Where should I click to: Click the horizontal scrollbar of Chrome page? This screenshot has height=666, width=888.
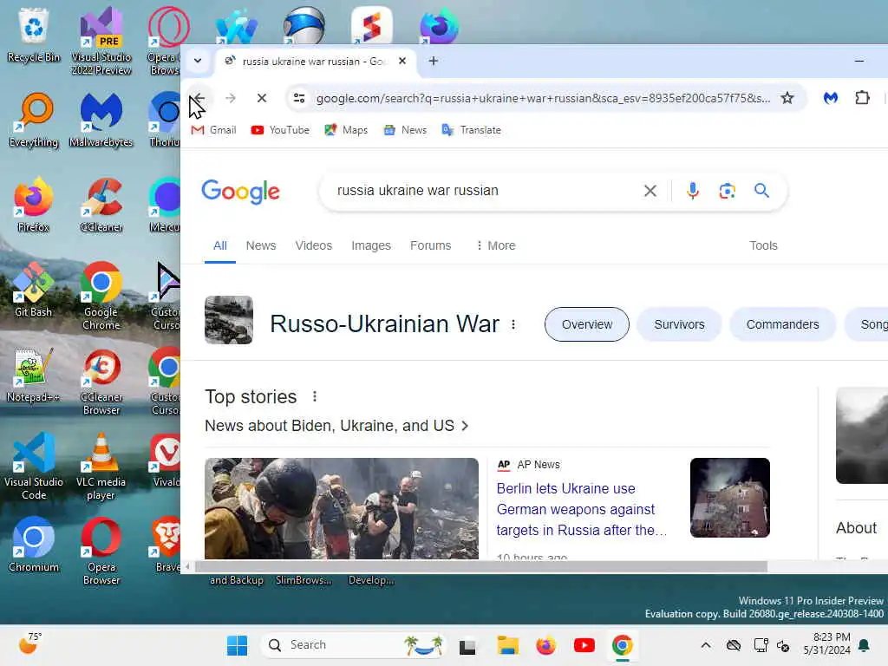pos(480,567)
